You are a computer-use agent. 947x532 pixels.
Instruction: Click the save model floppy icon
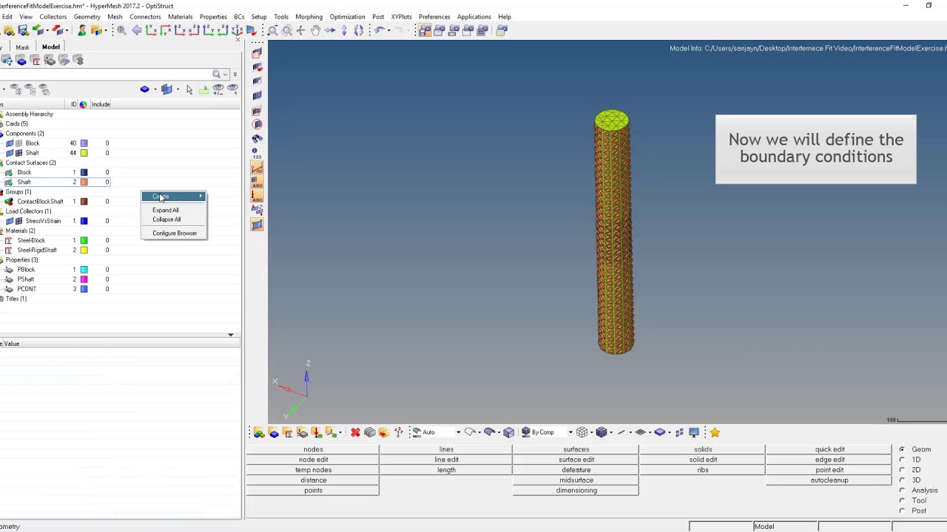tap(23, 30)
